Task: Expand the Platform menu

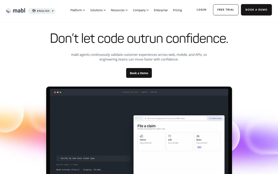Action: pyautogui.click(x=78, y=10)
